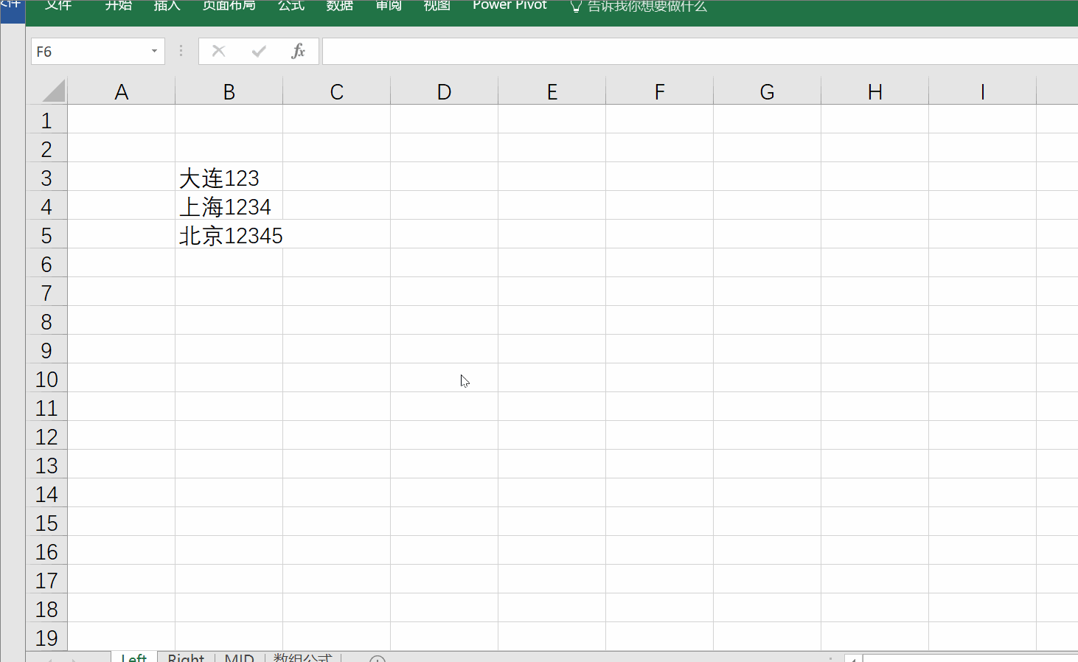
Task: Click the Insert Function fx icon
Action: (298, 51)
